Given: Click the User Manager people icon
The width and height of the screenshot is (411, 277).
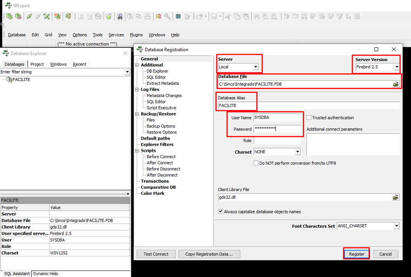Looking at the screenshot, I should point(158,16).
